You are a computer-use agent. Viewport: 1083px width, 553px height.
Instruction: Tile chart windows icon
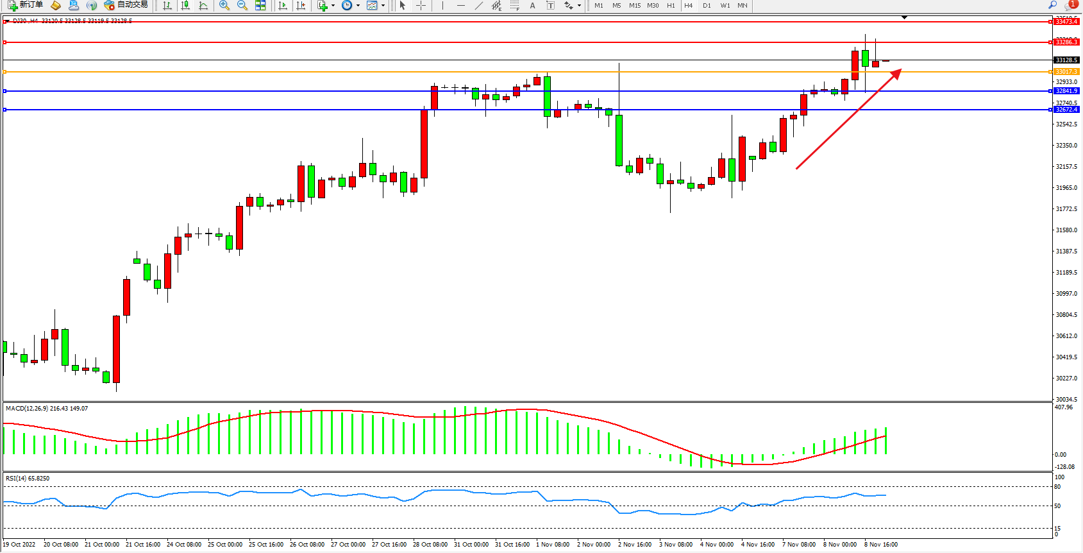pos(260,5)
